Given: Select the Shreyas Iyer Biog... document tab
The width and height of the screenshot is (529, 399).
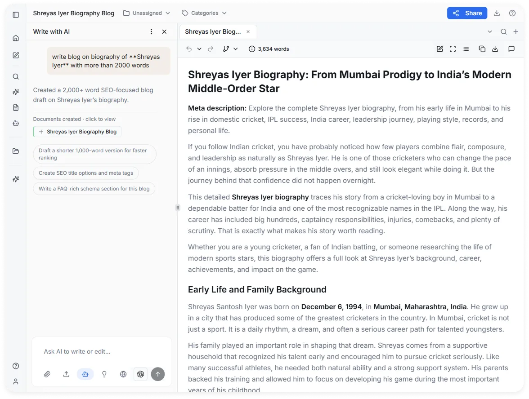Looking at the screenshot, I should tap(213, 31).
